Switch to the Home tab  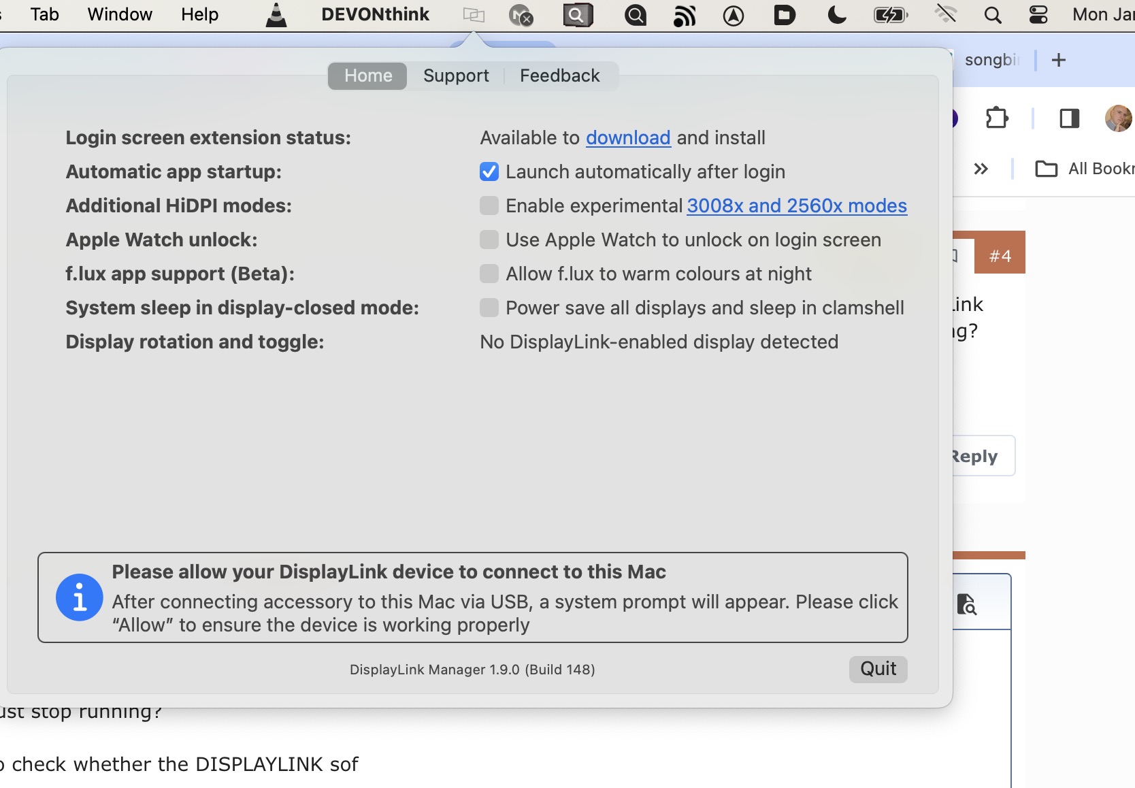368,76
